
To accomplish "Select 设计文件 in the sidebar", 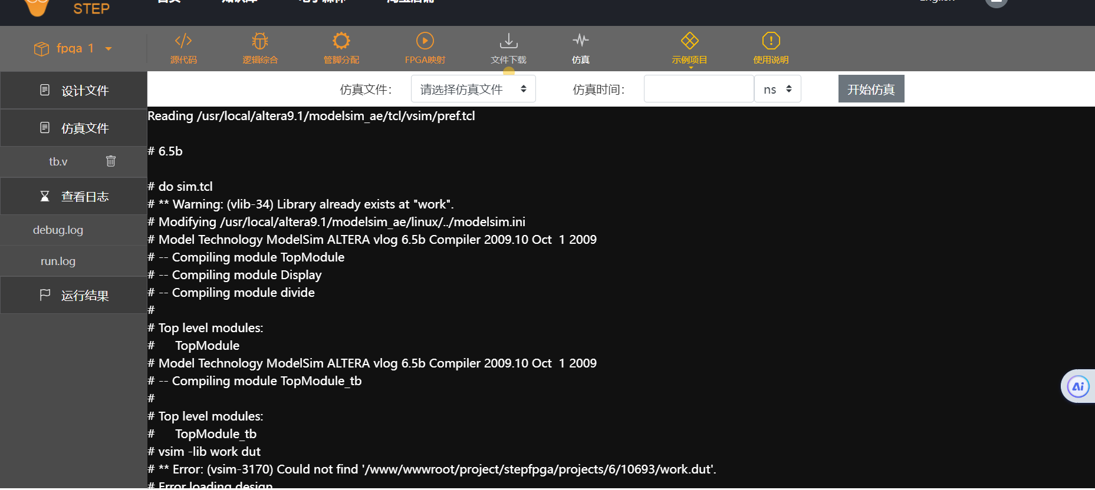I will tap(74, 91).
